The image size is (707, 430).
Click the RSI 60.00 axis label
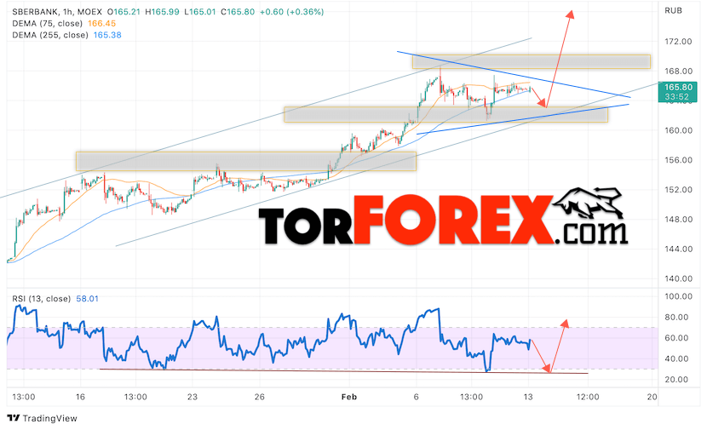676,338
